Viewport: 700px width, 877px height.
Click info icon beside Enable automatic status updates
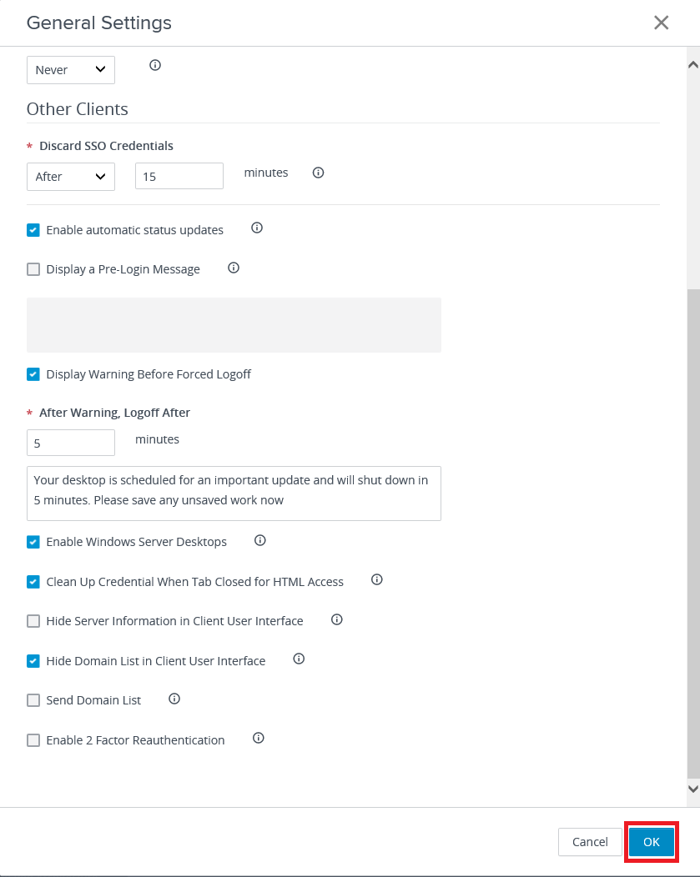click(x=257, y=228)
